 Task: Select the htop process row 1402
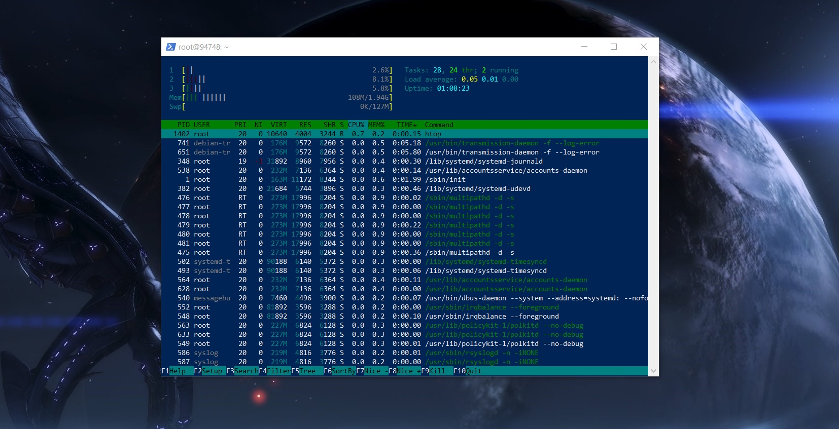tap(405, 134)
